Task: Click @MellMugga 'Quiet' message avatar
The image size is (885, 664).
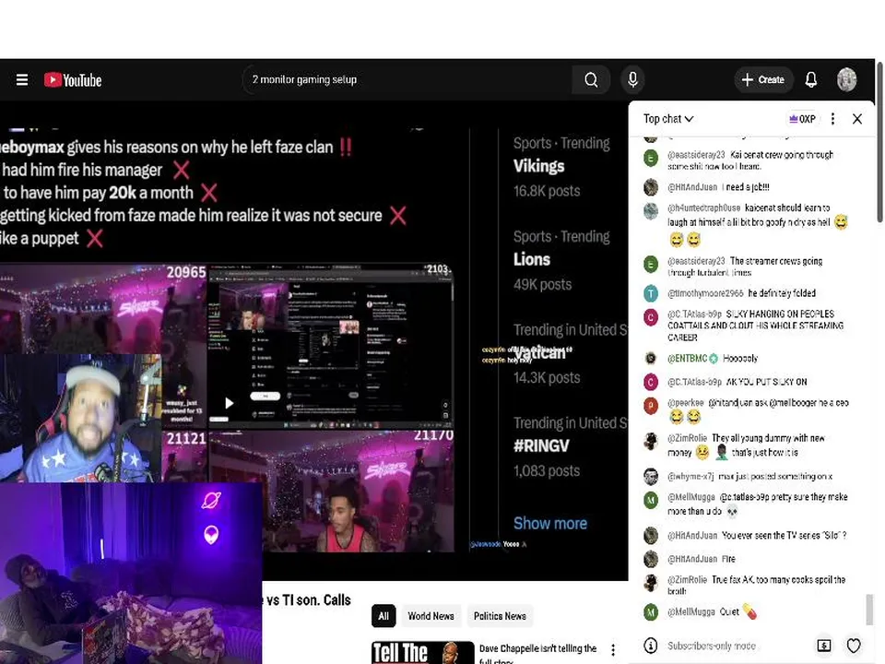Action: (x=651, y=612)
